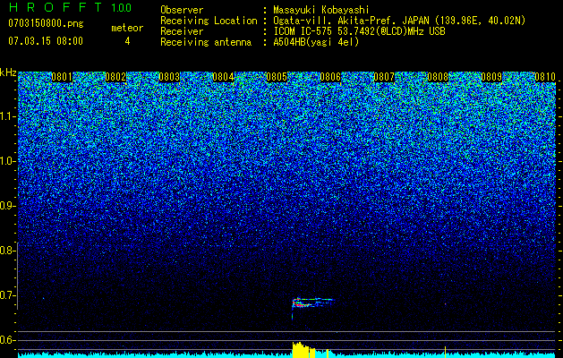Click the 0.7 frequency axis label
Image resolution: width=563 pixels, height=358 pixels.
[6, 295]
